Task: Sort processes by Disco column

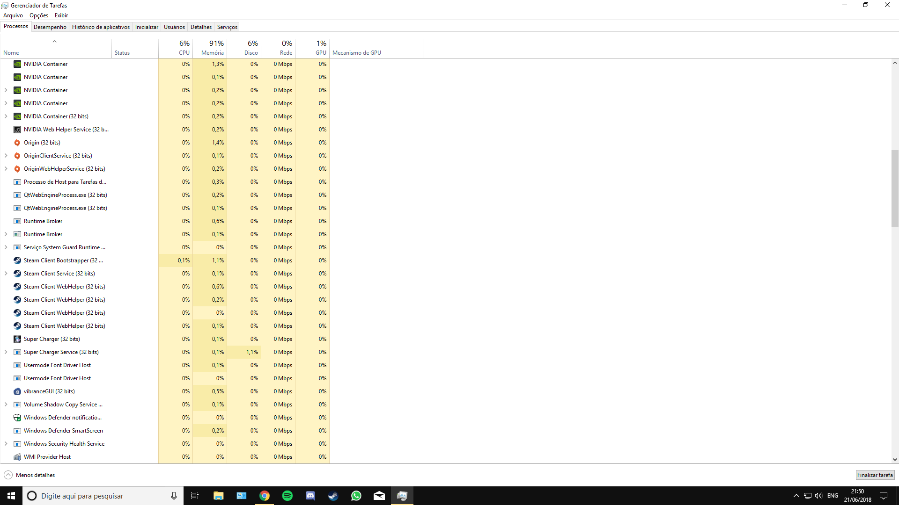Action: [244, 48]
